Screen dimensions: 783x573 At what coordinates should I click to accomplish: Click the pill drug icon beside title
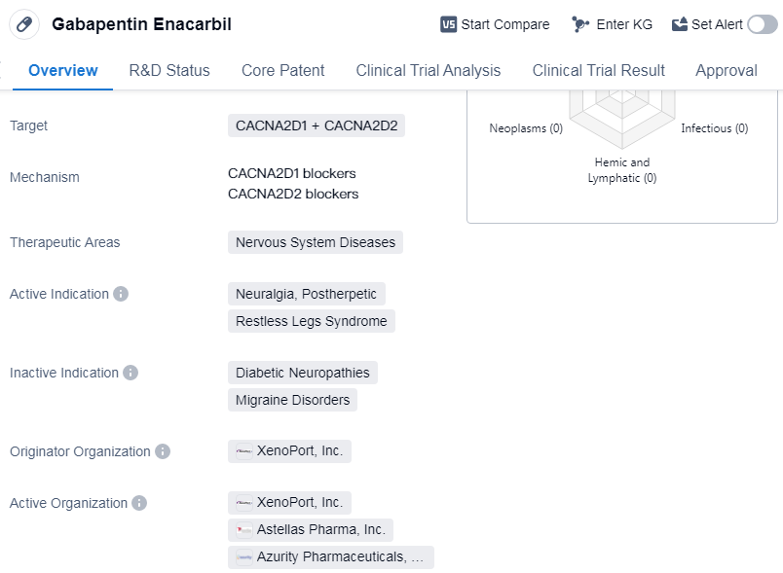point(24,24)
